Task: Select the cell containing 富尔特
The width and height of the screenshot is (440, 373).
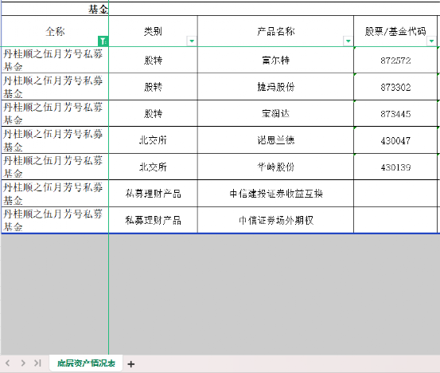Action: [275, 60]
